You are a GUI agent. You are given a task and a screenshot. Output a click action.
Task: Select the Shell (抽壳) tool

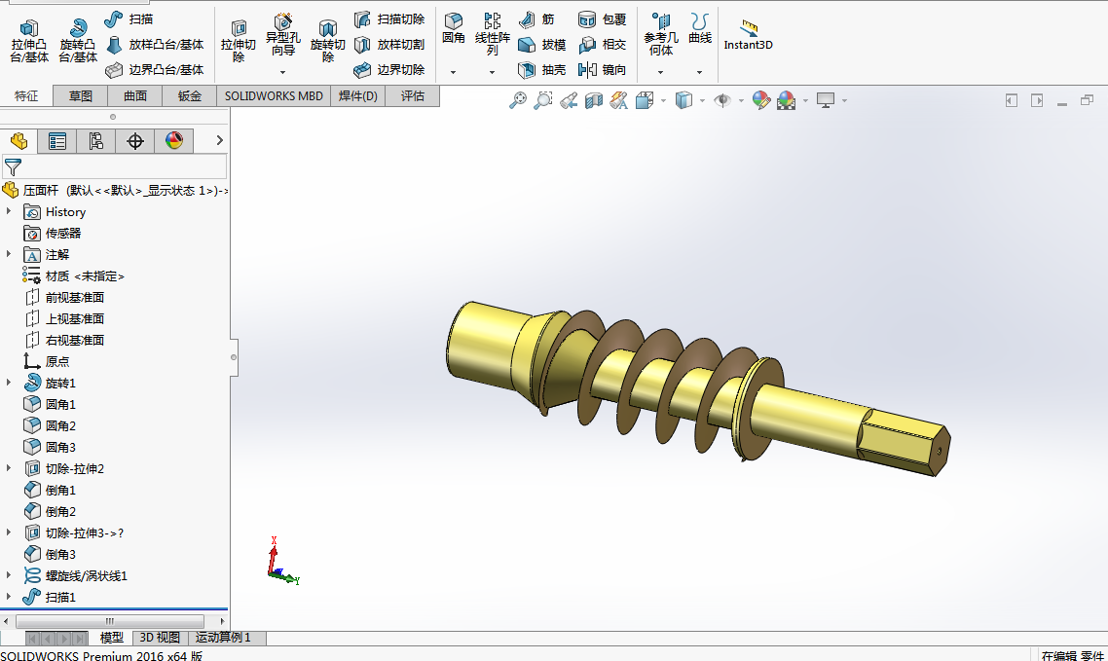(542, 69)
